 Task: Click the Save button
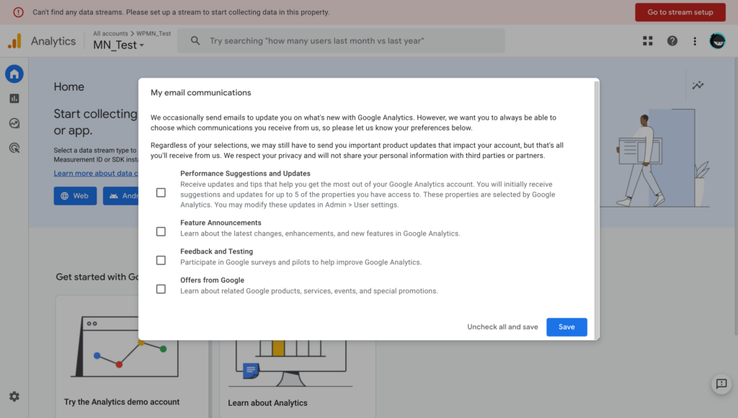coord(566,326)
